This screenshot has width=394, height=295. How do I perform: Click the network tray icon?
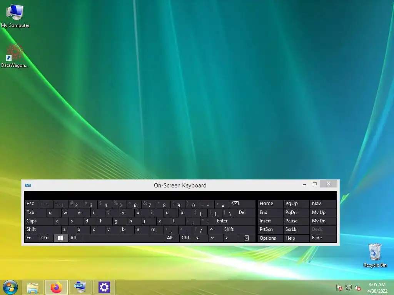[349, 288]
